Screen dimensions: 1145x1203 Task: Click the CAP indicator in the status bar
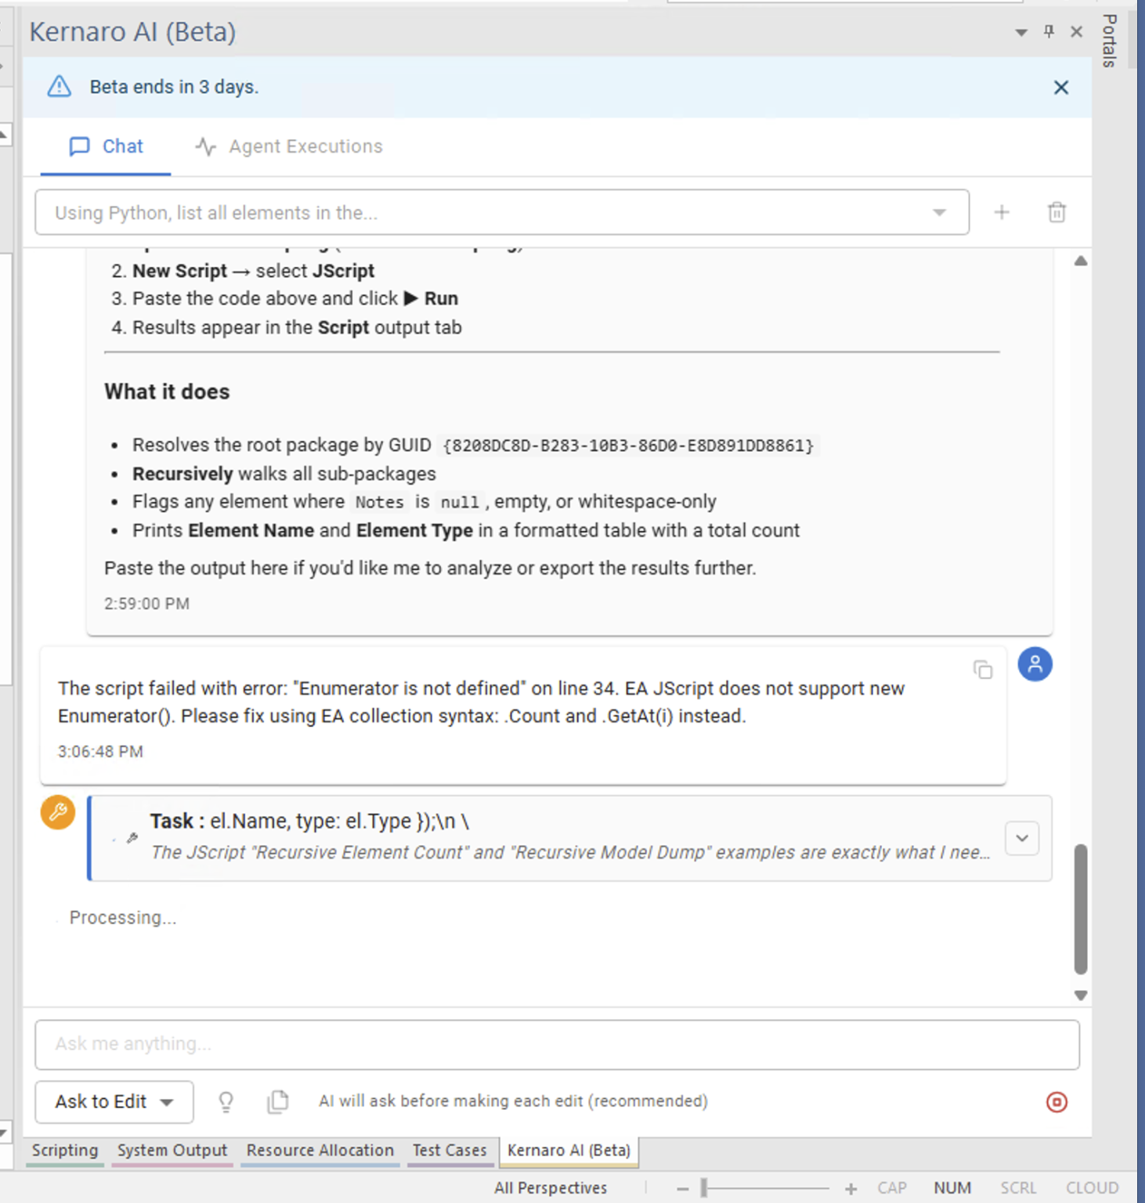[x=892, y=1188]
